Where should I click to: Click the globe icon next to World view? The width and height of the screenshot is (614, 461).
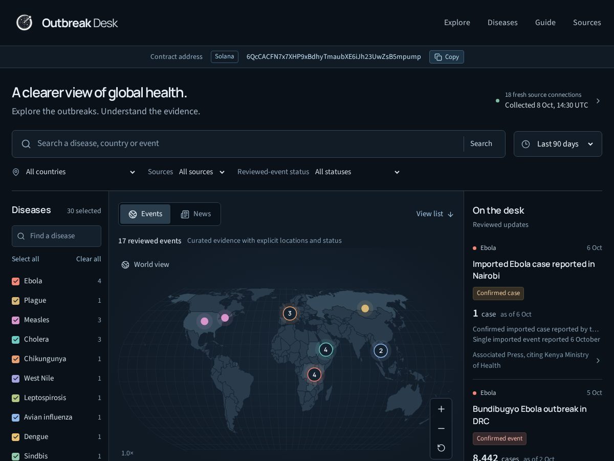point(125,265)
